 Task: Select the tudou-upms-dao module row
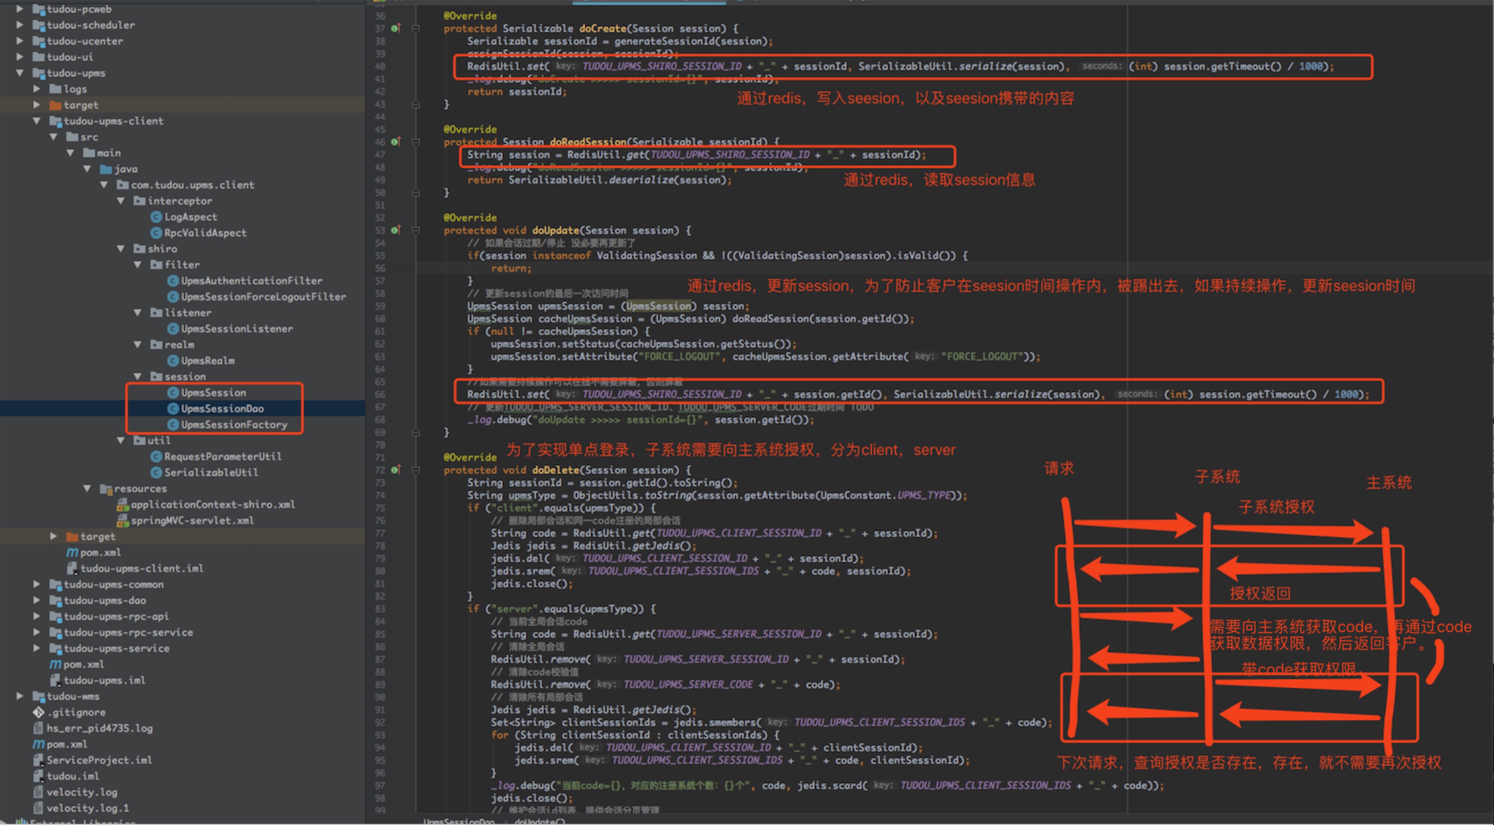182,601
